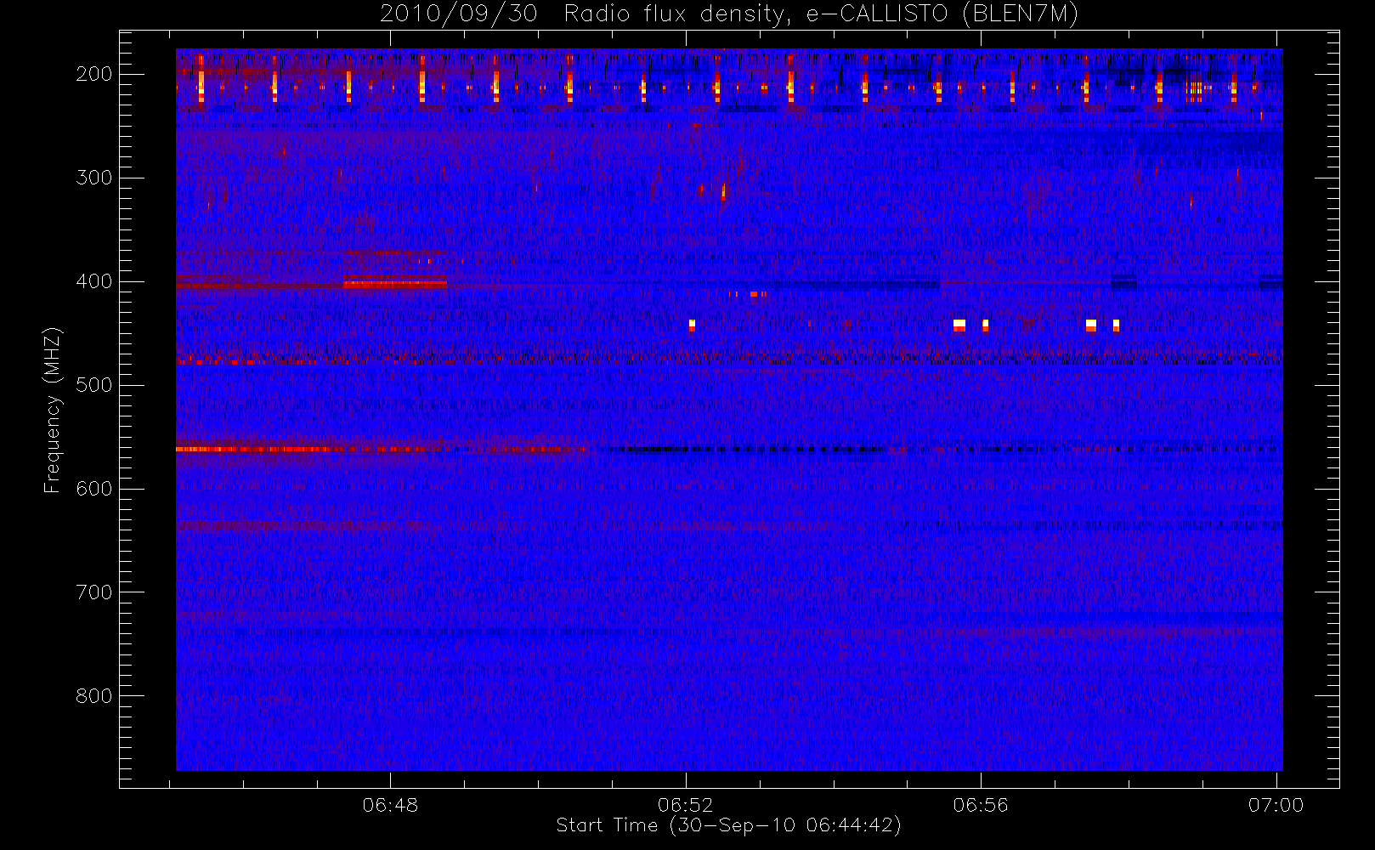Click the 600 frequency tick label
Viewport: 1375px width, 850px height.
(94, 489)
